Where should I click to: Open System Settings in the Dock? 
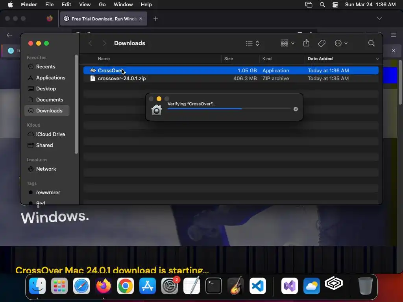point(170,286)
